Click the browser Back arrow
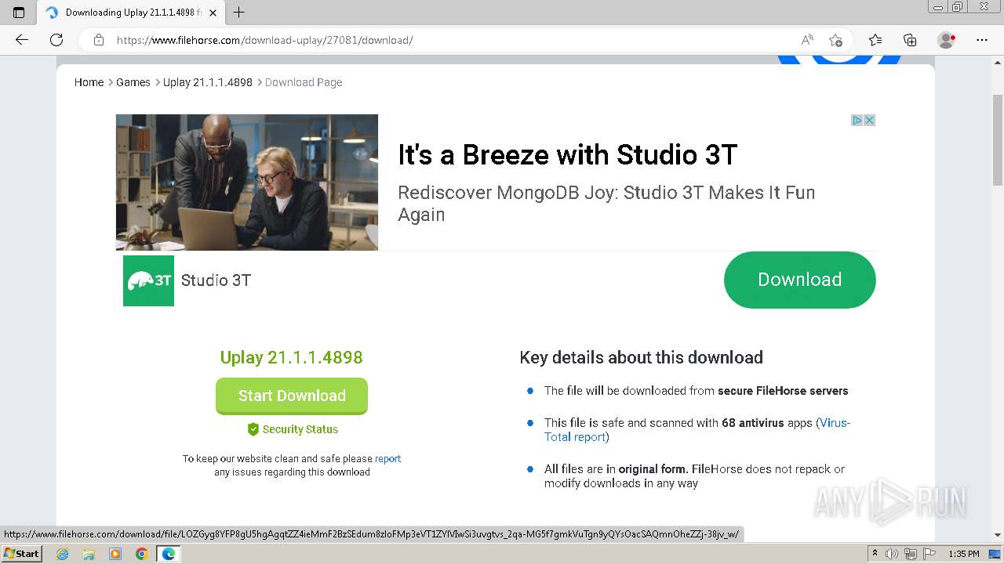The image size is (1004, 564). (22, 40)
